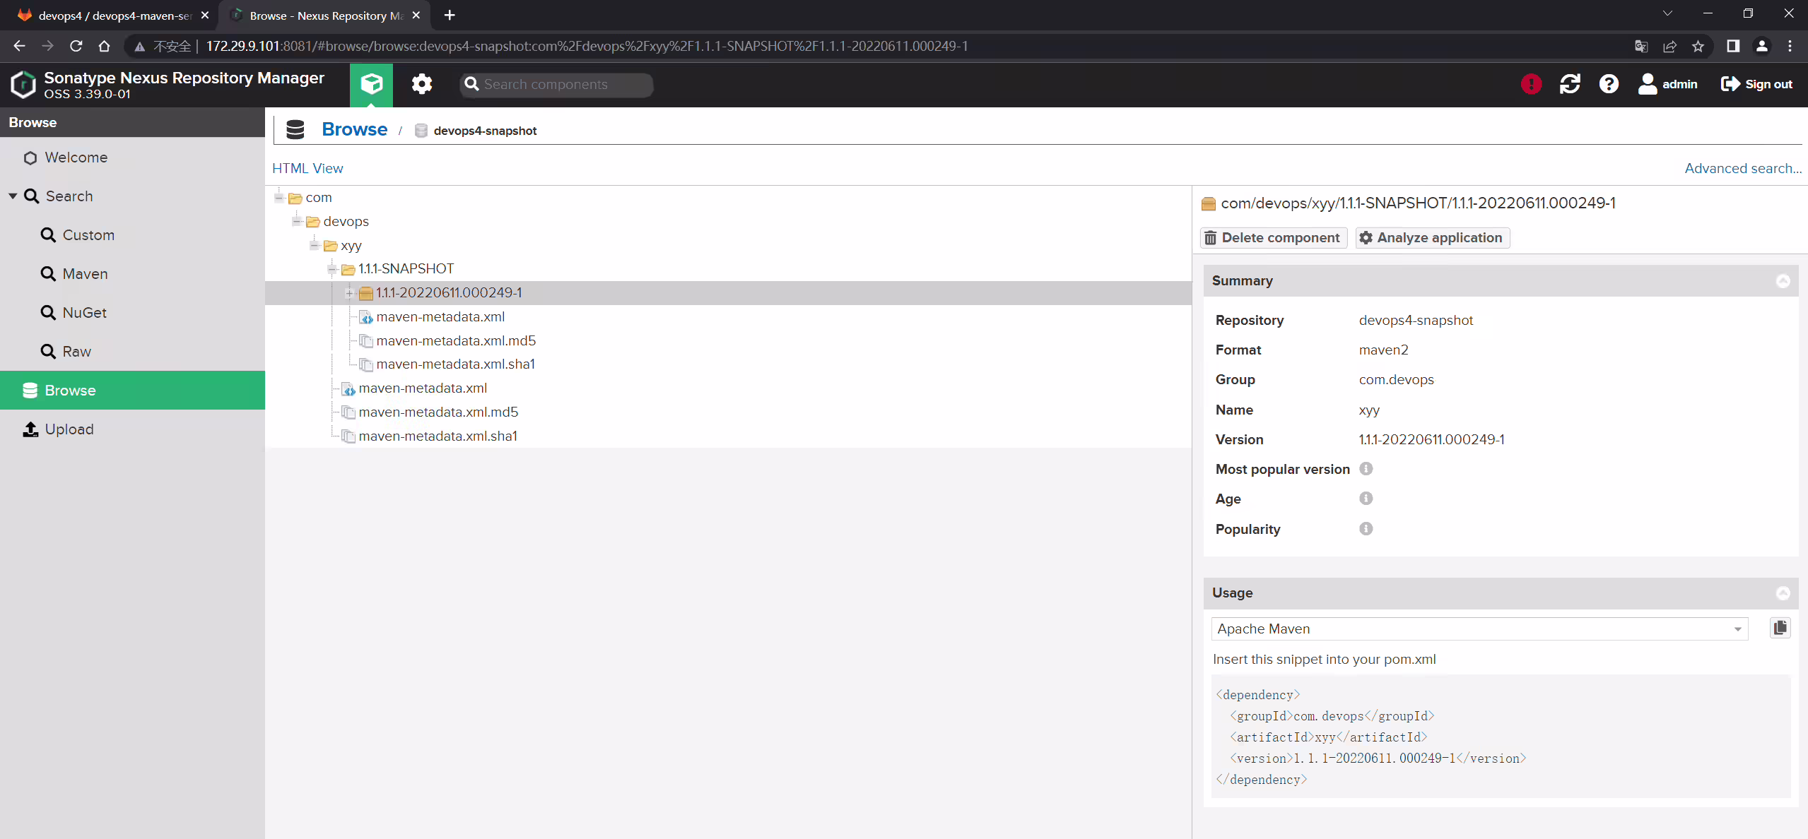
Task: Click the com.devops groupId snippet line
Action: click(1332, 716)
